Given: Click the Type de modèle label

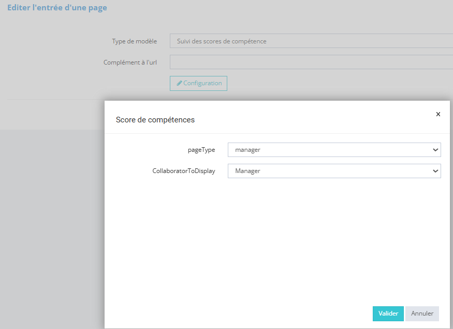Looking at the screenshot, I should click(x=134, y=41).
